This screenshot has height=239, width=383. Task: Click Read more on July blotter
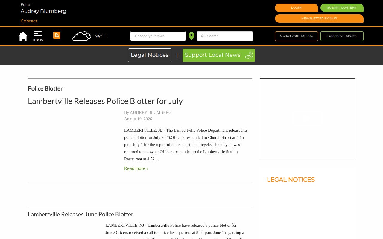[136, 168]
